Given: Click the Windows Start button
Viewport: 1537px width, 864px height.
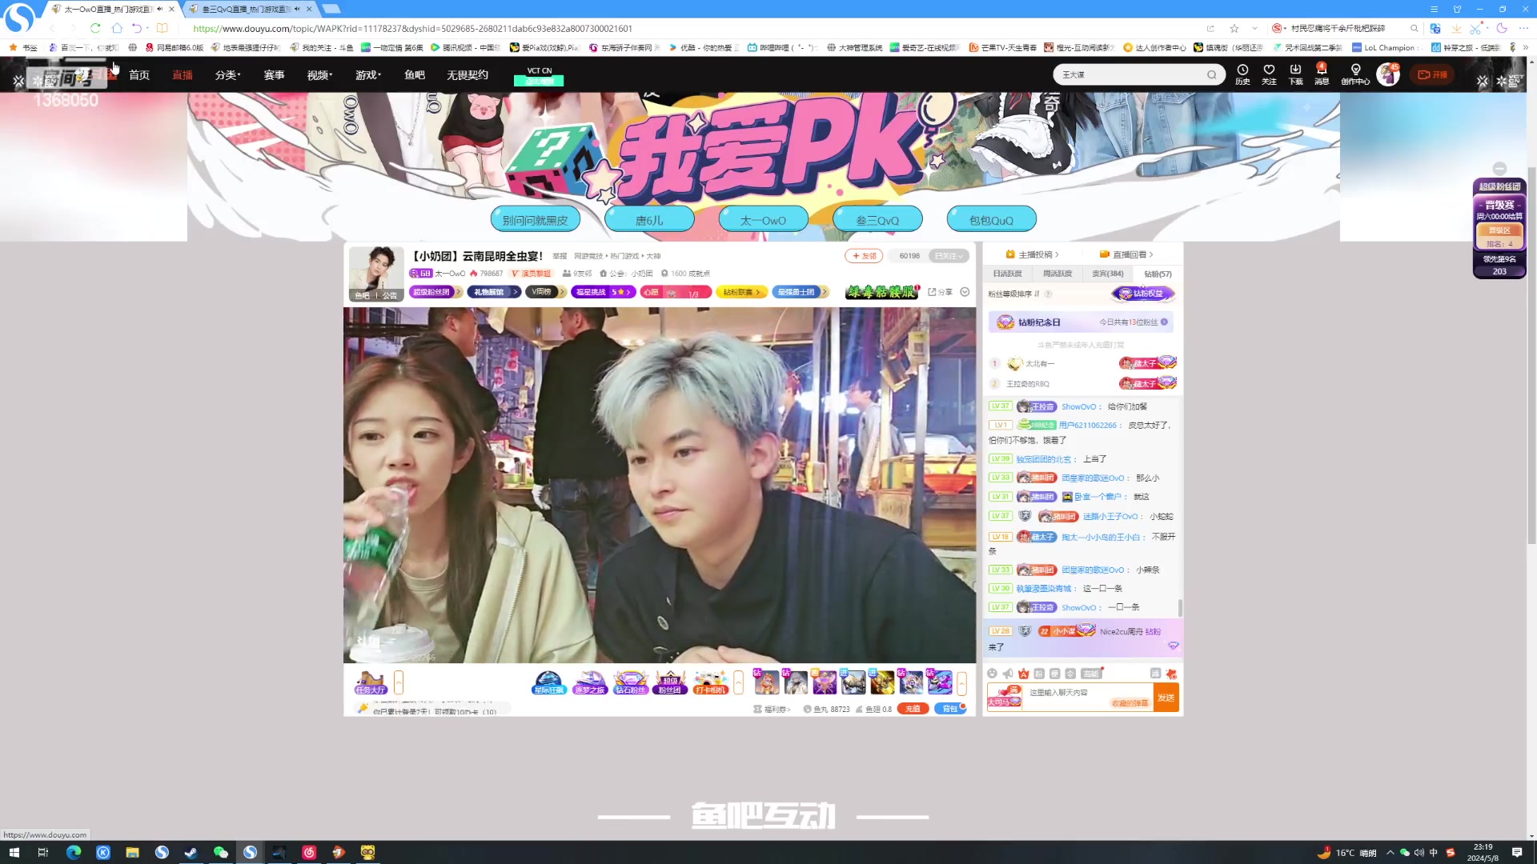Looking at the screenshot, I should point(14,852).
